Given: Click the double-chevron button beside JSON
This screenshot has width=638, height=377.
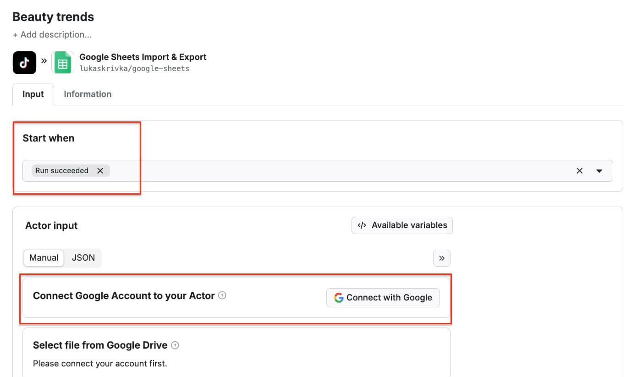Looking at the screenshot, I should [x=441, y=258].
